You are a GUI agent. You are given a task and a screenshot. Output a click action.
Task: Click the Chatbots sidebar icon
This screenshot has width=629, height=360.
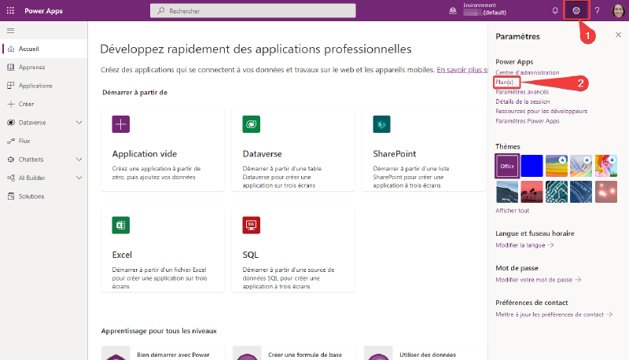coord(11,160)
